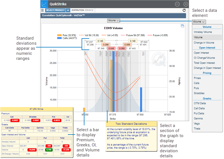Open the hamburger menu icon
Image resolution: width=224 pixels, height=159 pixels.
tap(42, 10)
